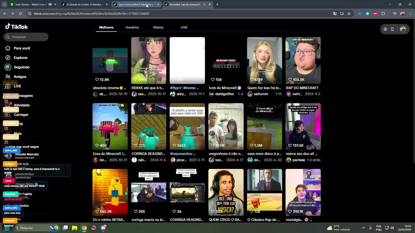Open Google Translate page icon
The height and width of the screenshot is (233, 415).
click(335, 14)
